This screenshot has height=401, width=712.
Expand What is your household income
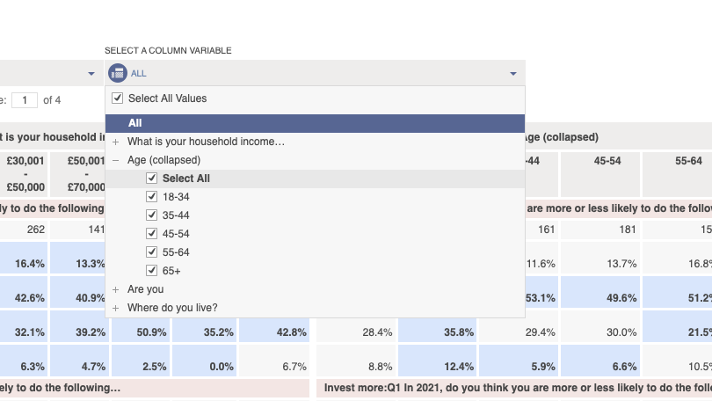tap(116, 142)
